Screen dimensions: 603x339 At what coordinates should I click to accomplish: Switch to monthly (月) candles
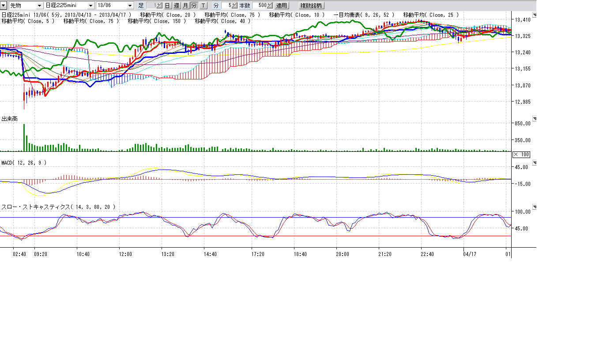(185, 6)
